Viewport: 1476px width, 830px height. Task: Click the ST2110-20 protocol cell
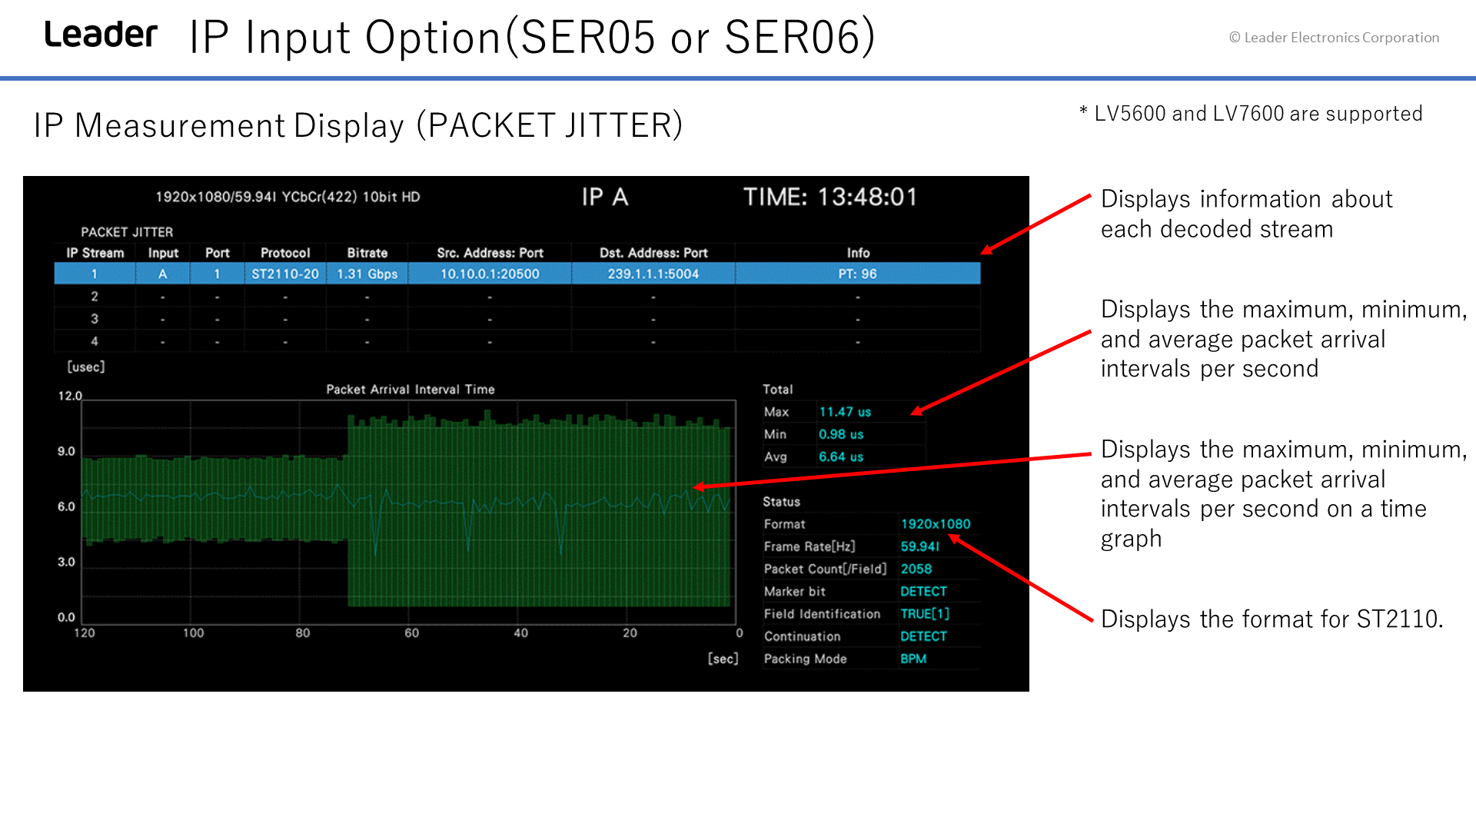click(285, 274)
